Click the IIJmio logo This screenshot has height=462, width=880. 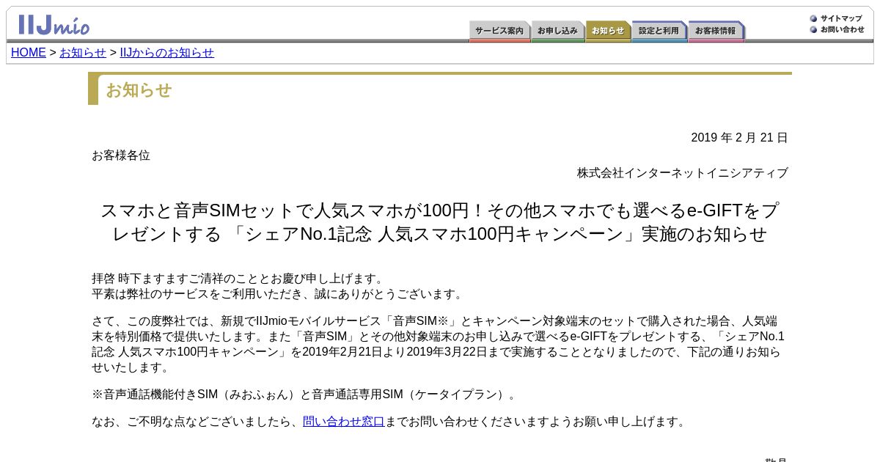click(54, 24)
